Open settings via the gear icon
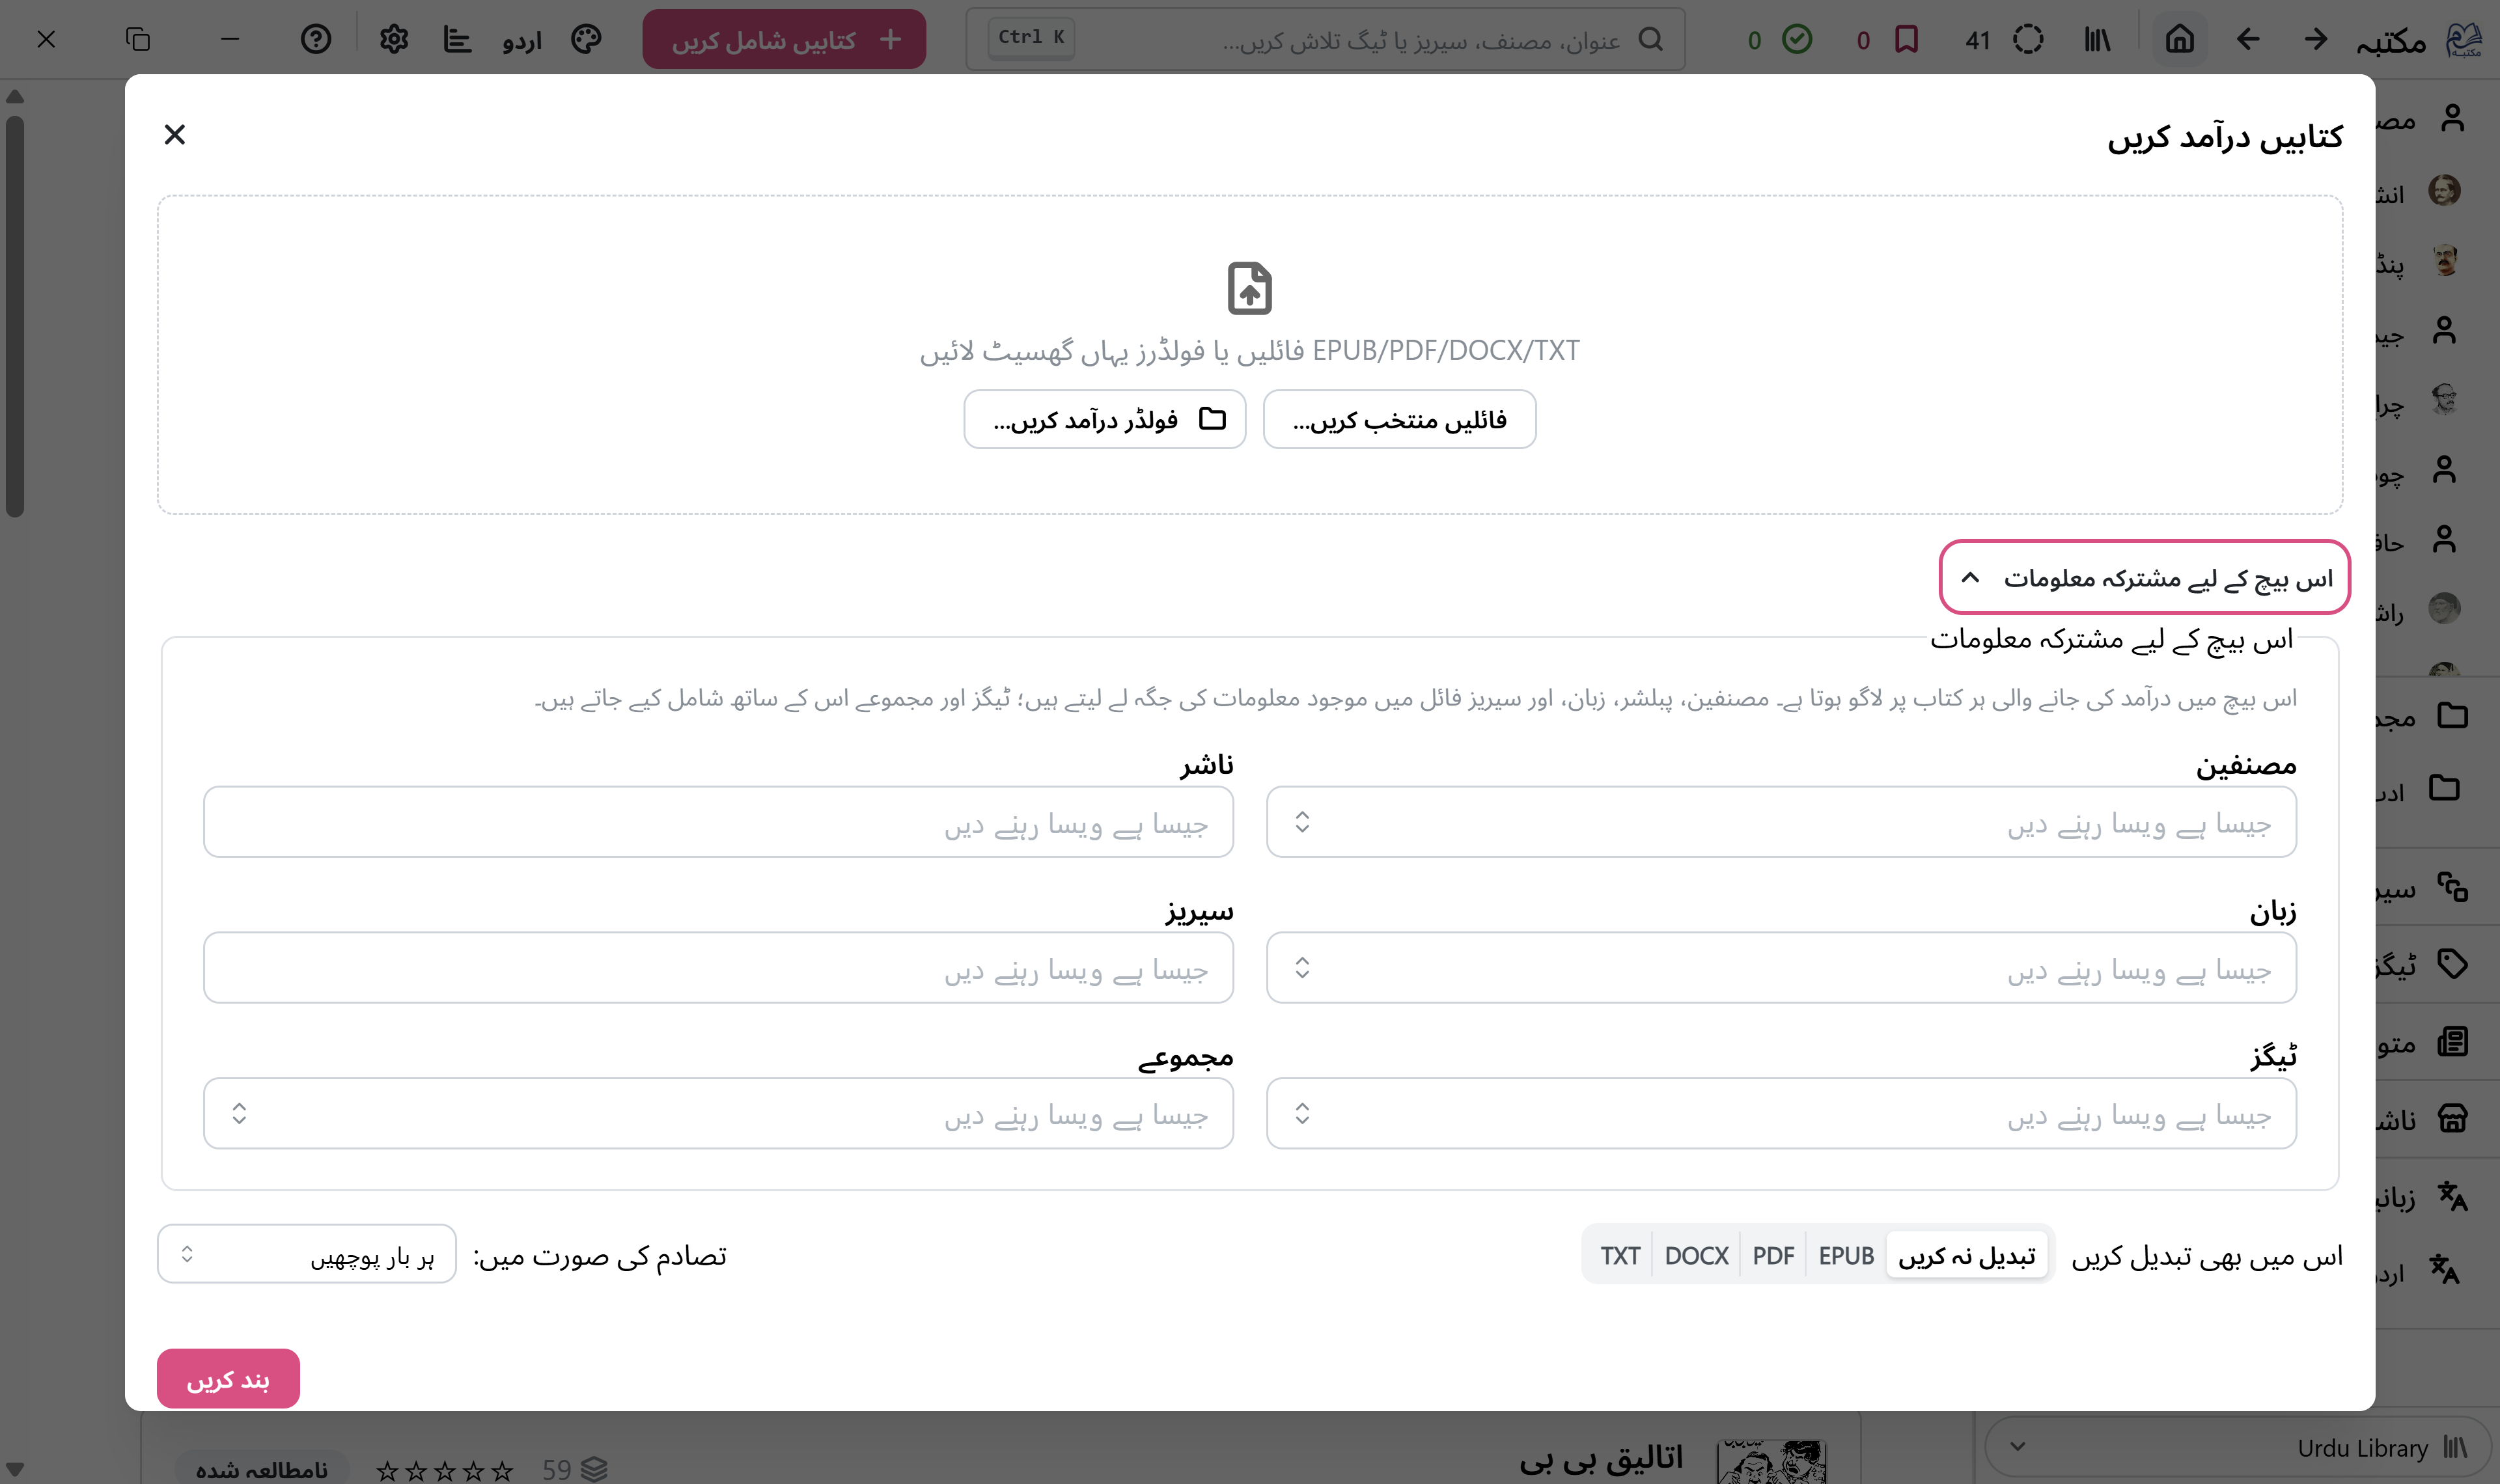The image size is (2500, 1484). coord(394,39)
